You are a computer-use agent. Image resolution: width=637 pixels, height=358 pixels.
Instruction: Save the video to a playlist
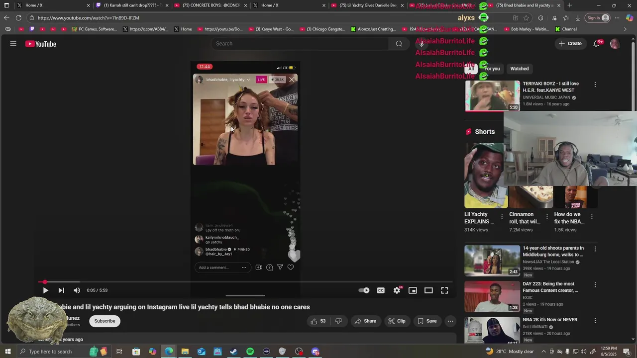tap(427, 321)
